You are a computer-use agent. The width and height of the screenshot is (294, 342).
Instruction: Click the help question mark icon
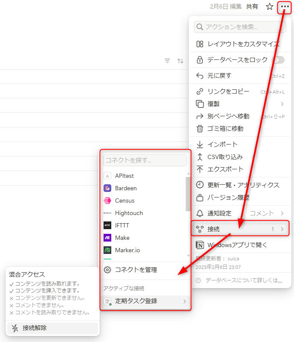click(x=198, y=280)
